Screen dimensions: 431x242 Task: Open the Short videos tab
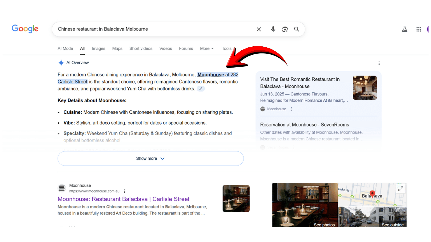point(141,49)
